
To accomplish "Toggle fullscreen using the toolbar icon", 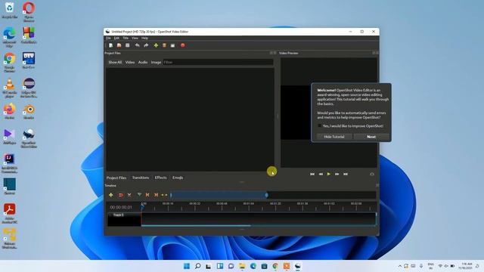I will tap(172, 45).
